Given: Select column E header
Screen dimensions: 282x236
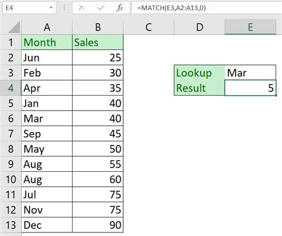Looking at the screenshot, I should [x=250, y=27].
